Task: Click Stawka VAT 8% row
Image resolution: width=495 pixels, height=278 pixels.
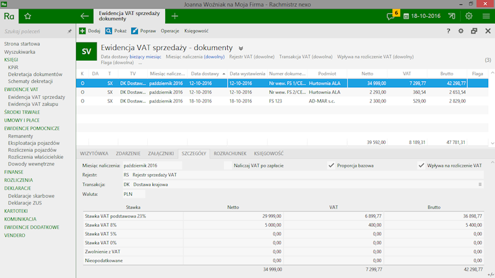Action: coord(283,225)
